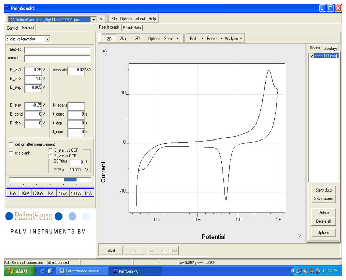Click the question mark help icon
Image resolution: width=346 pixels, height=280 pixels.
tap(101, 19)
